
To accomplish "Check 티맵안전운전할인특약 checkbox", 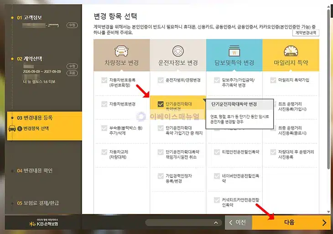I will pos(217,152).
